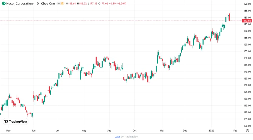The image size is (253, 140).
Task: Click the latest red candlestick above 177.66
Action: [229, 17]
